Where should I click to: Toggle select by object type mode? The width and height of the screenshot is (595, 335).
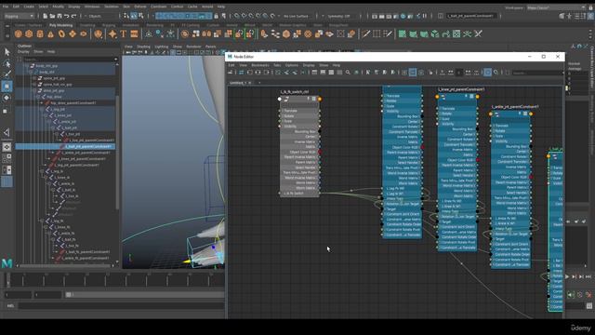(134, 16)
